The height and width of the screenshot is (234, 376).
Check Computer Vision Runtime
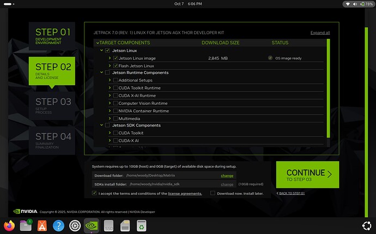pyautogui.click(x=116, y=103)
